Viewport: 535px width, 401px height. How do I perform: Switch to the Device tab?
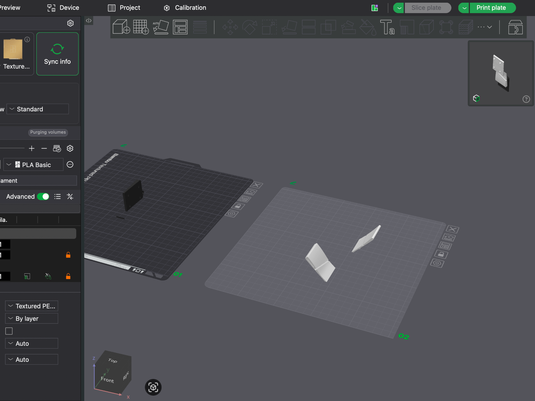tap(63, 8)
